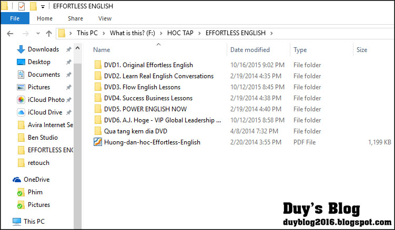Sort by Date modified column header
The width and height of the screenshot is (395, 230).
tap(250, 50)
